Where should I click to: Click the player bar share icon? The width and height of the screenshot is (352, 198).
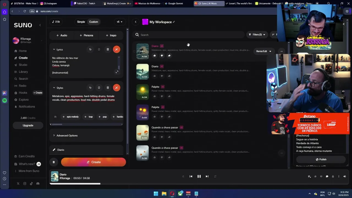[x=333, y=177]
